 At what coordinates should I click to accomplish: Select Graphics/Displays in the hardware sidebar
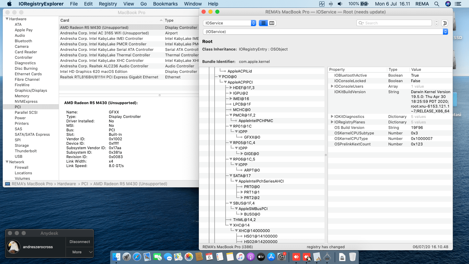pos(31,90)
